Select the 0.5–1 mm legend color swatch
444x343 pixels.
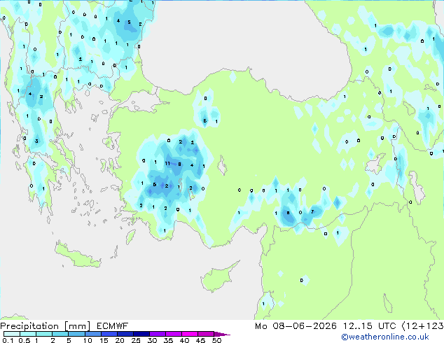[28, 334]
